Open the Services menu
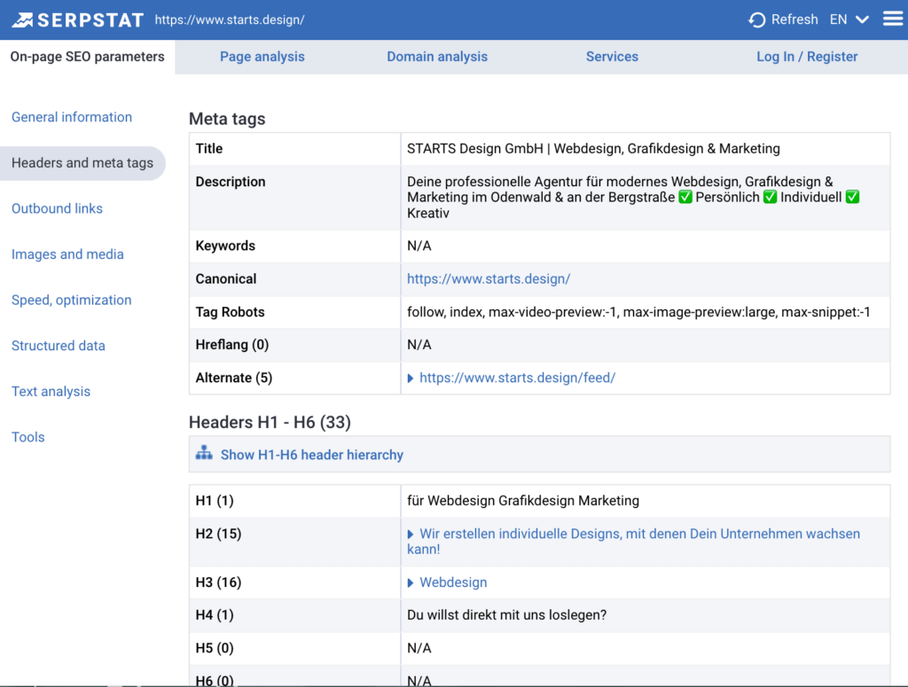The image size is (908, 687). tap(612, 56)
